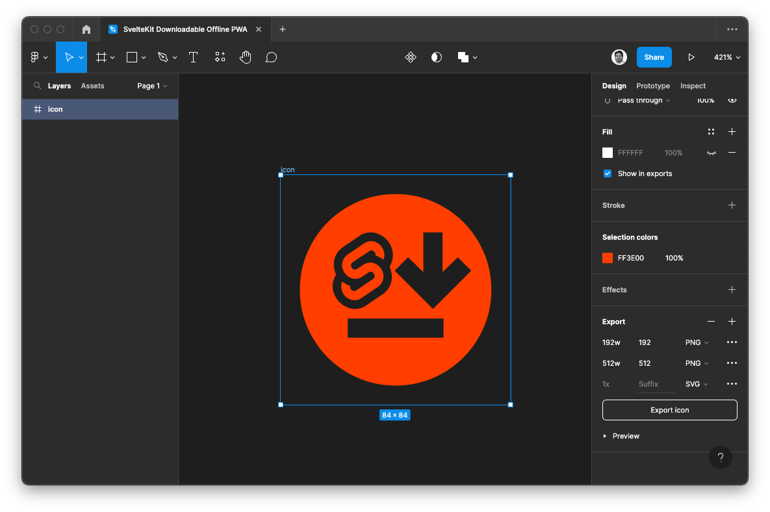The height and width of the screenshot is (512, 770).
Task: Click the user avatar
Action: coord(619,57)
